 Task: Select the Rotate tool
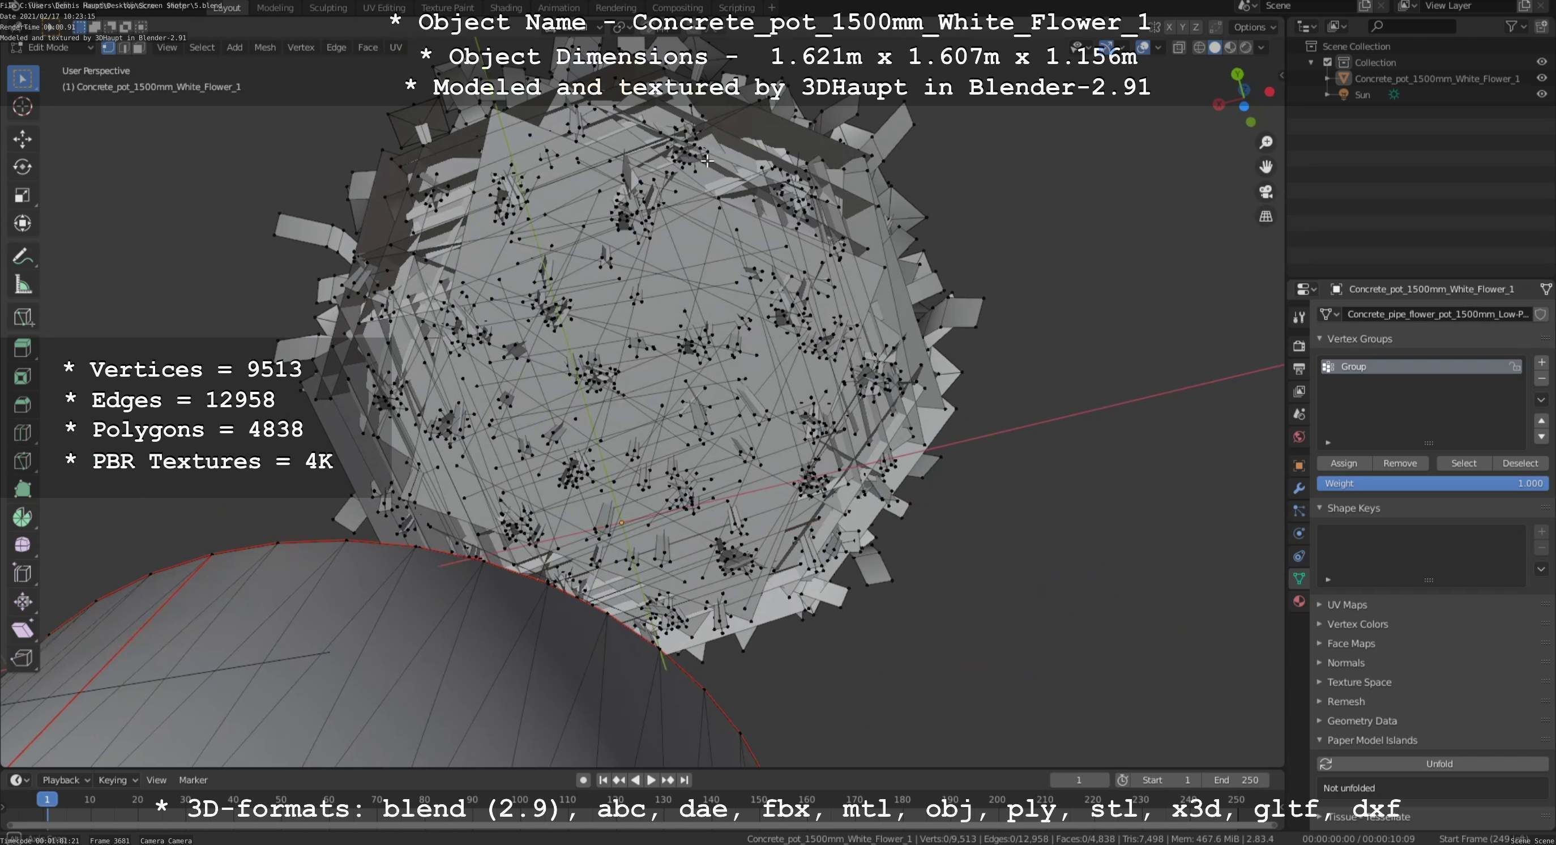[22, 167]
